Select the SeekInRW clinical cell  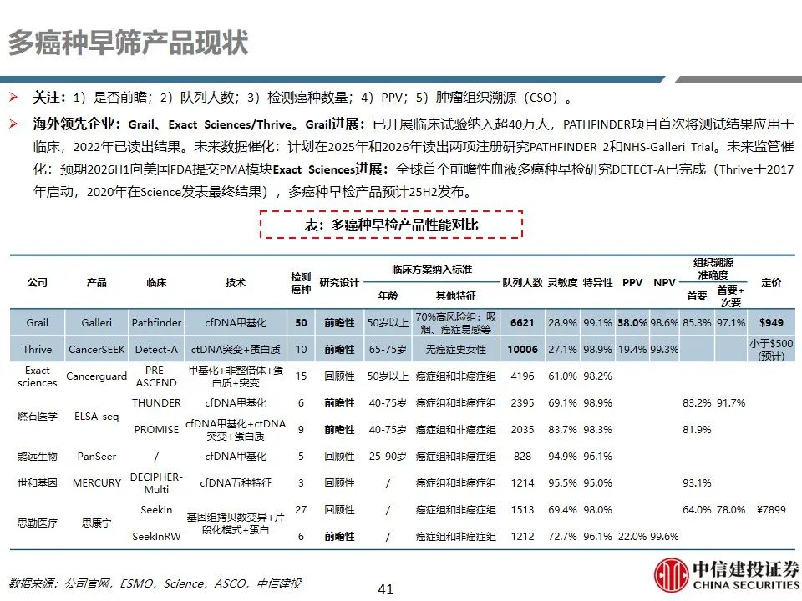pyautogui.click(x=156, y=537)
